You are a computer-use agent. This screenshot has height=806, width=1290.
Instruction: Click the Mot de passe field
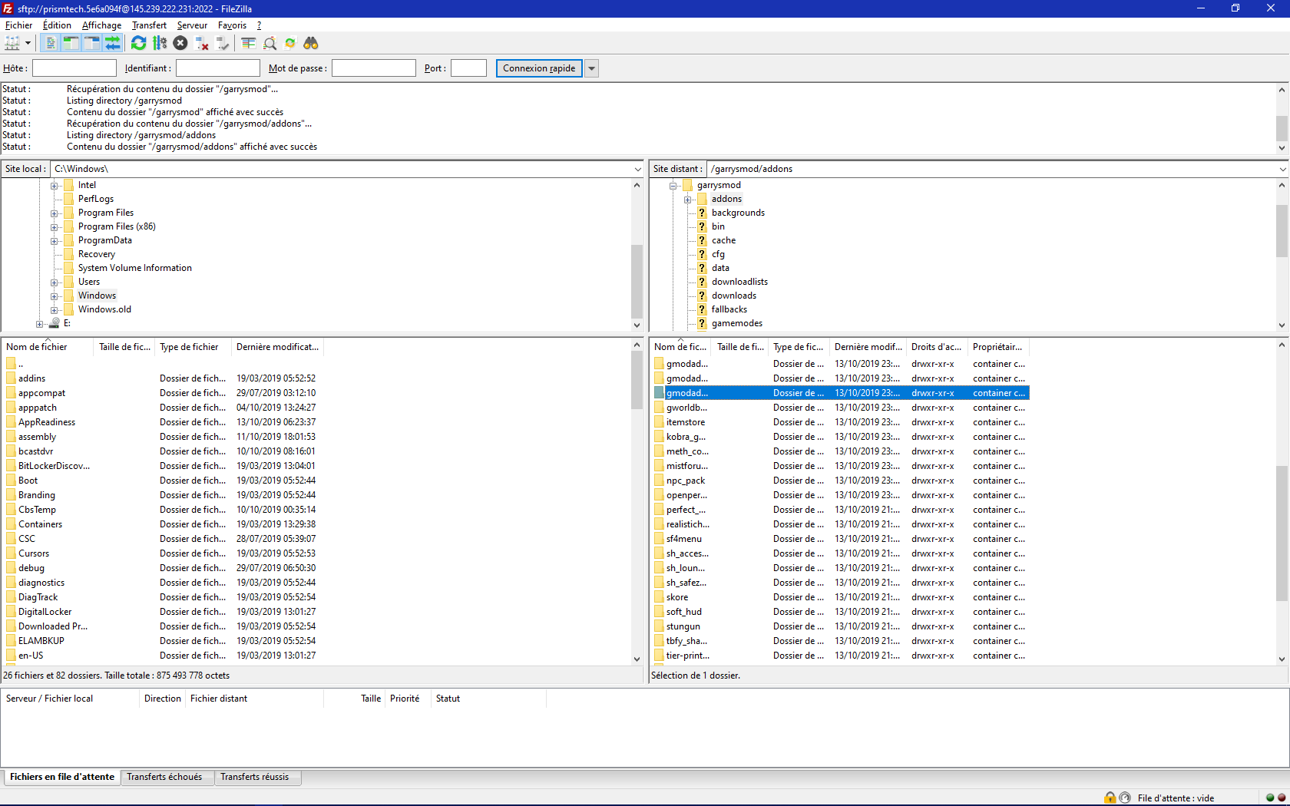tap(374, 68)
